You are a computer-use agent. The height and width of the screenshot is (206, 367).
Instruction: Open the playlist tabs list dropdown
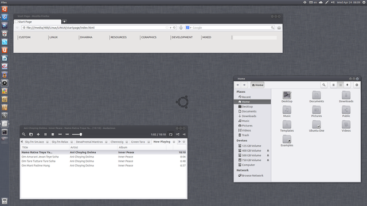tap(183, 142)
